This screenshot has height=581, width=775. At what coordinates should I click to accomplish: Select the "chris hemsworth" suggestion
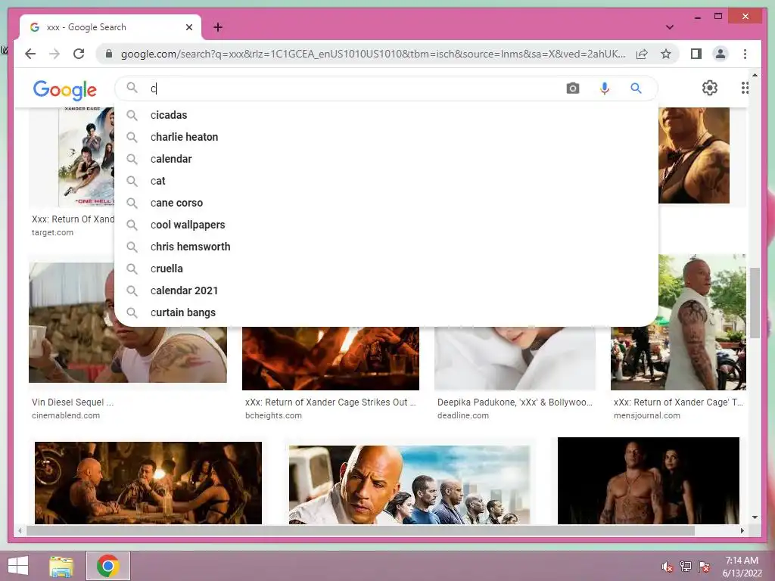[385, 247]
